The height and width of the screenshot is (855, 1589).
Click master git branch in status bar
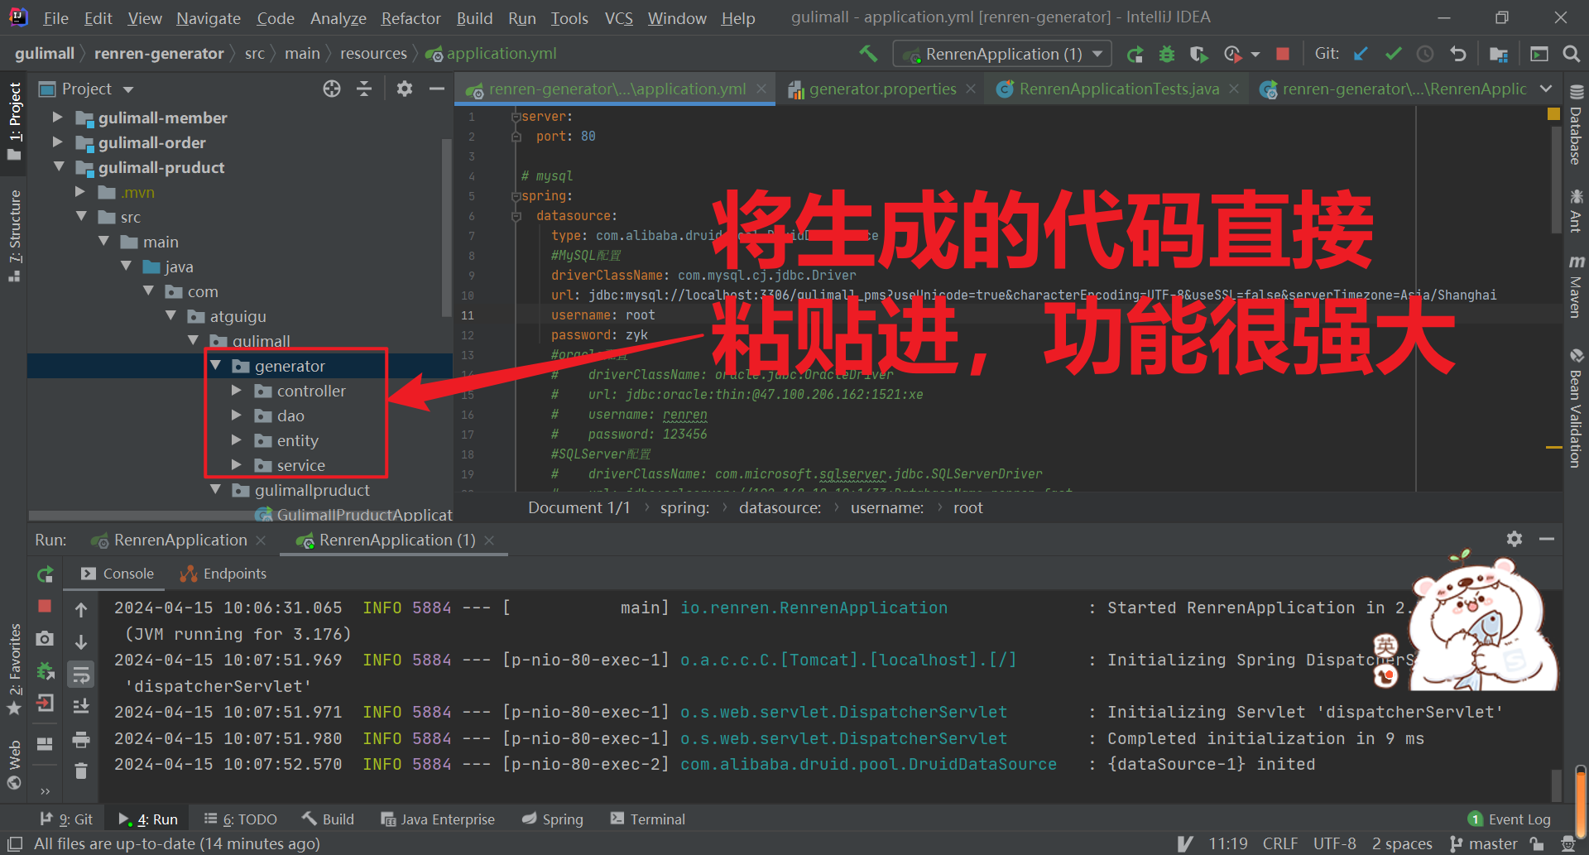tap(1485, 843)
